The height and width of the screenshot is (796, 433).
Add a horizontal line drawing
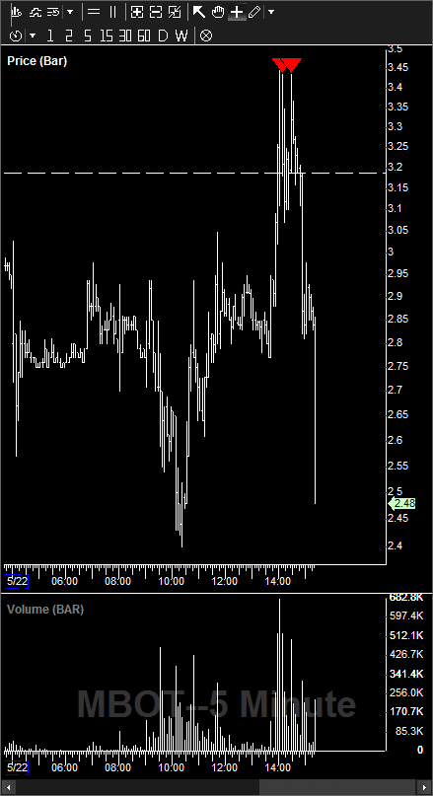pyautogui.click(x=94, y=12)
